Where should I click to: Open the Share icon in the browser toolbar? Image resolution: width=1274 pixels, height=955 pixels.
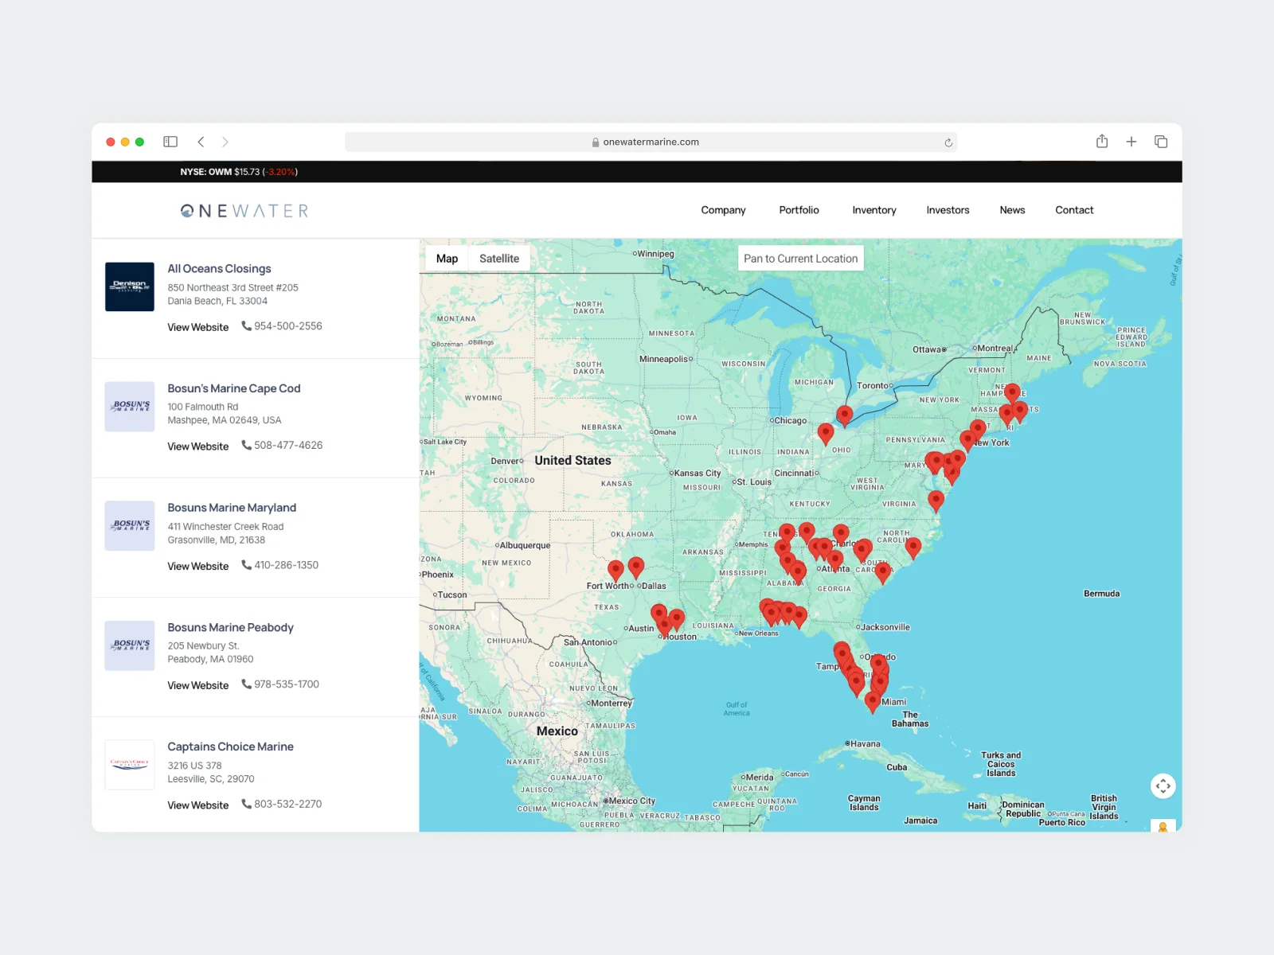click(x=1102, y=142)
